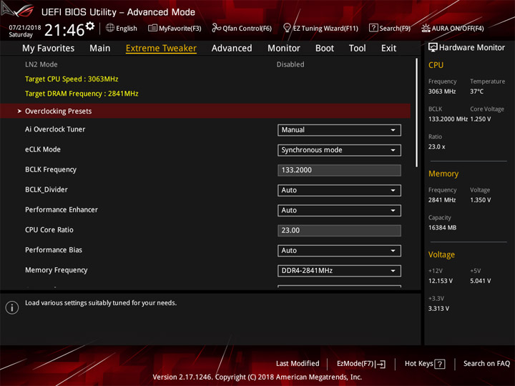The width and height of the screenshot is (515, 386).
Task: Click the +5V 5.041 V reading
Action: click(x=481, y=282)
